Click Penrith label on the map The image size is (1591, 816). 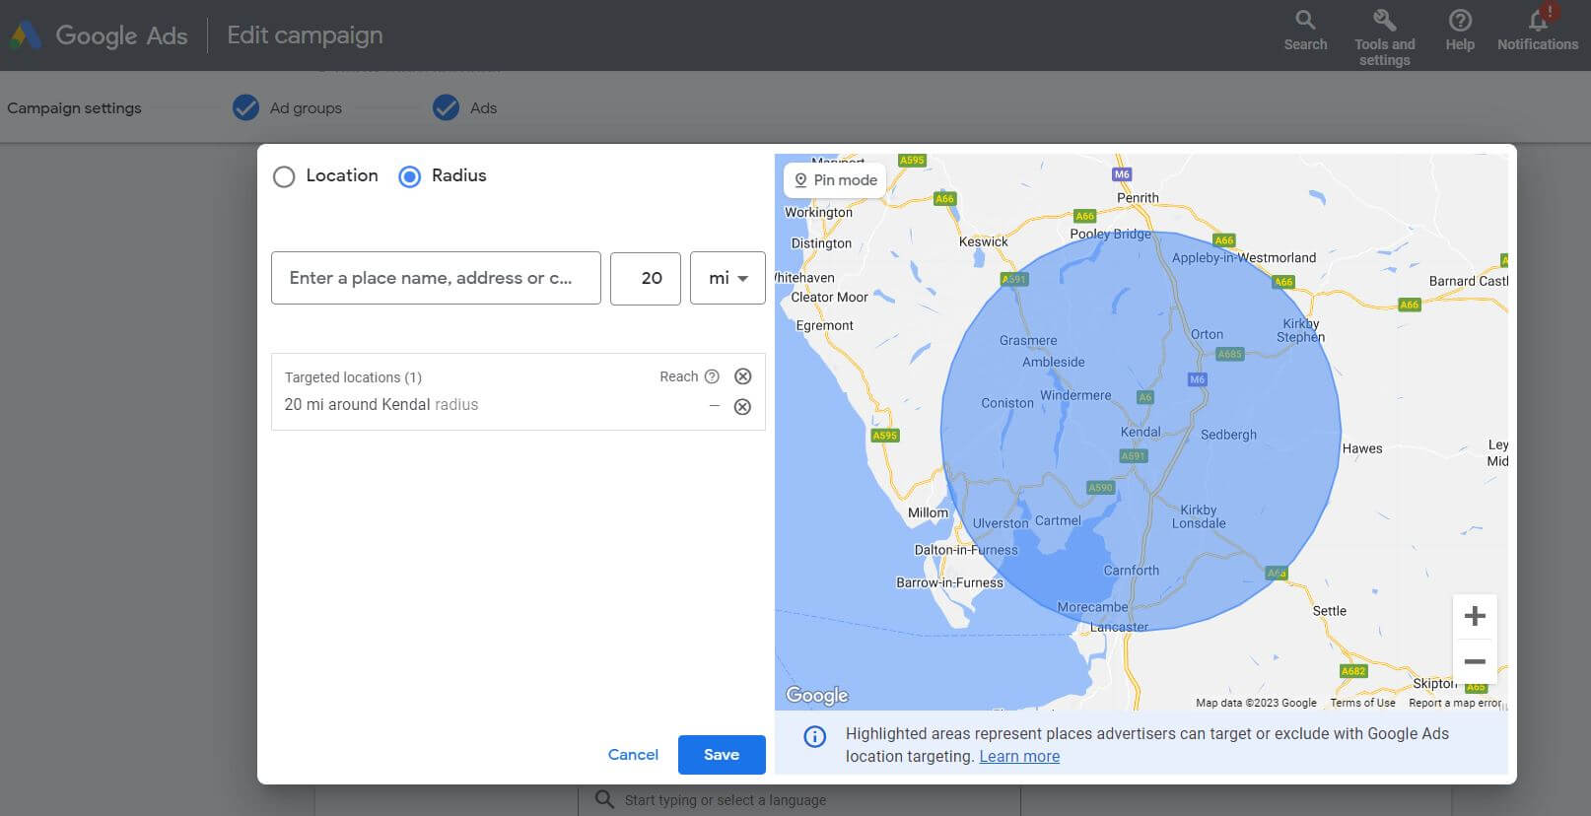1138,198
